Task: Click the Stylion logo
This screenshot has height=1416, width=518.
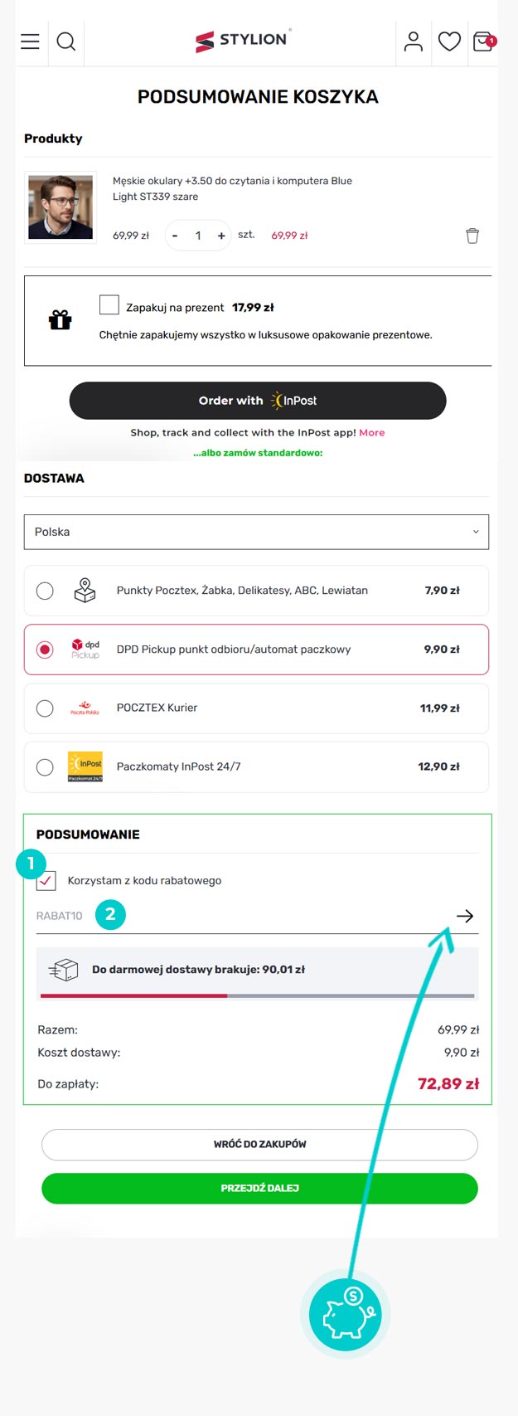Action: pos(241,41)
